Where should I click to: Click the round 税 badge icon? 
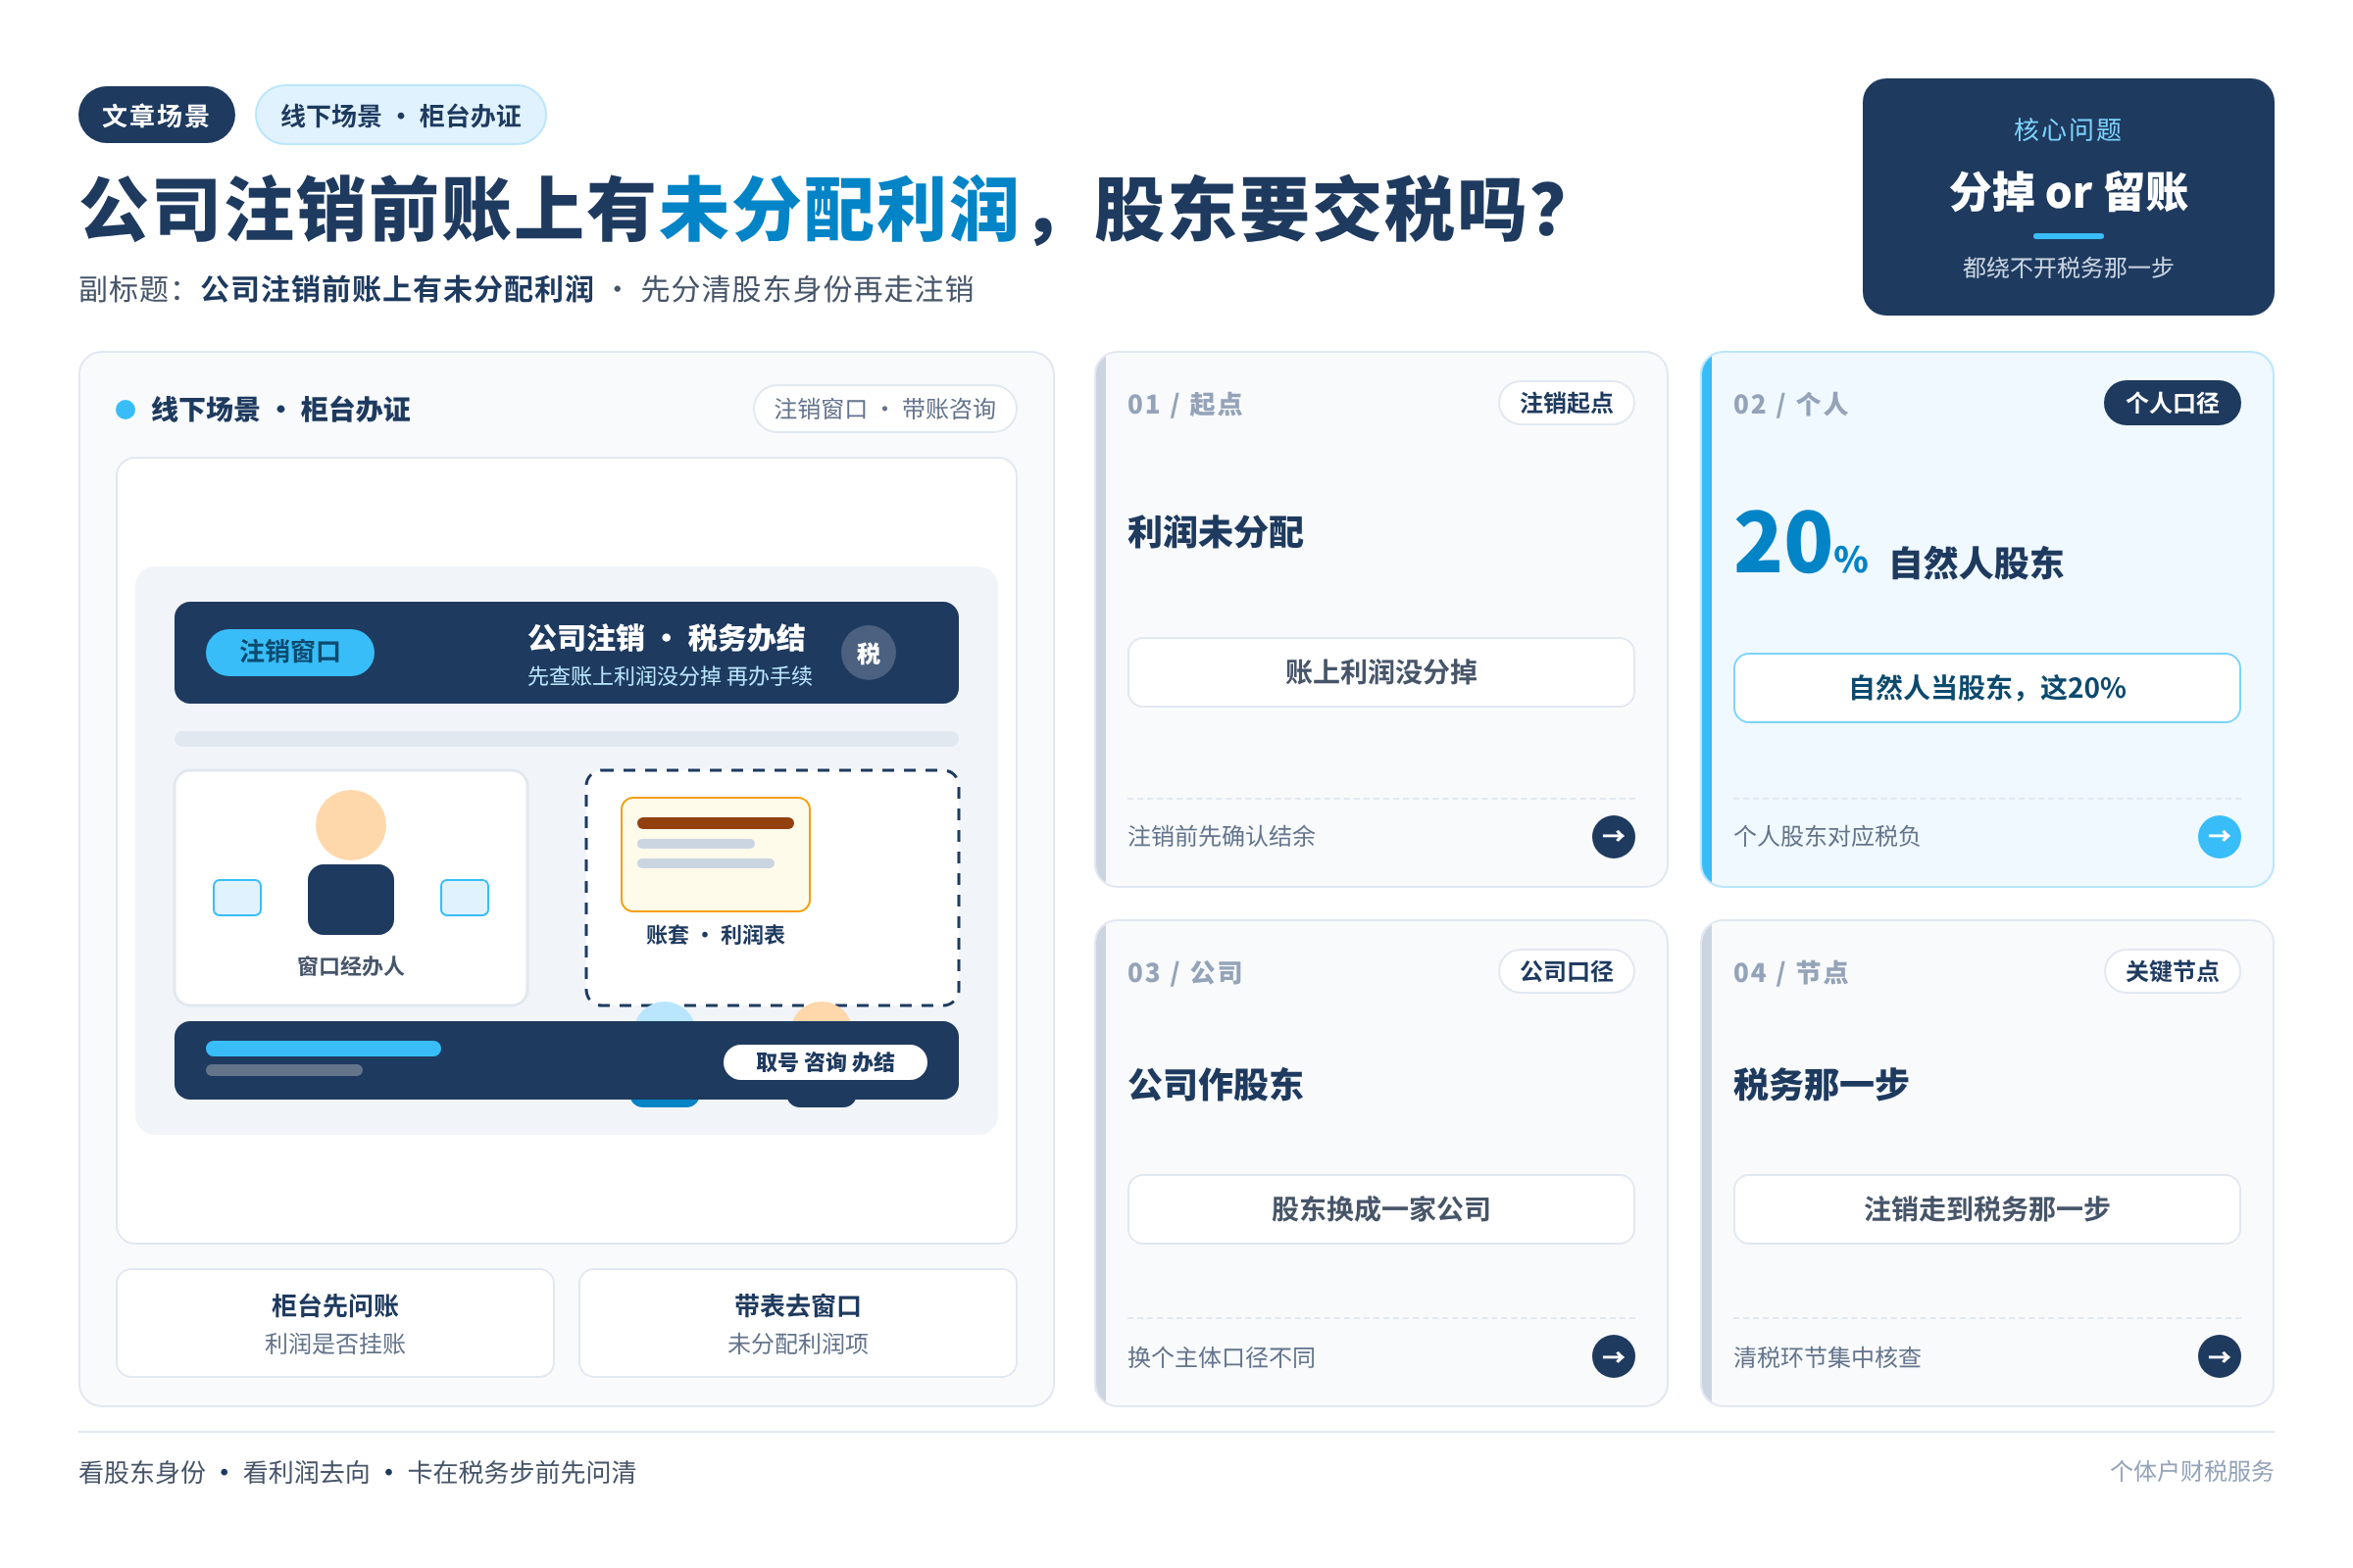click(x=868, y=653)
